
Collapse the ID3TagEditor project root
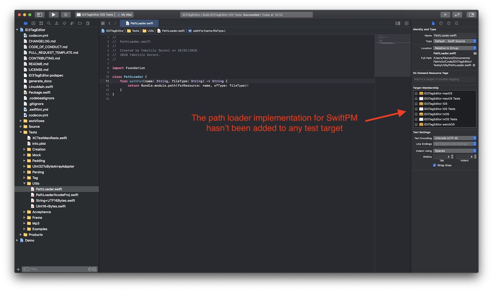click(17, 30)
